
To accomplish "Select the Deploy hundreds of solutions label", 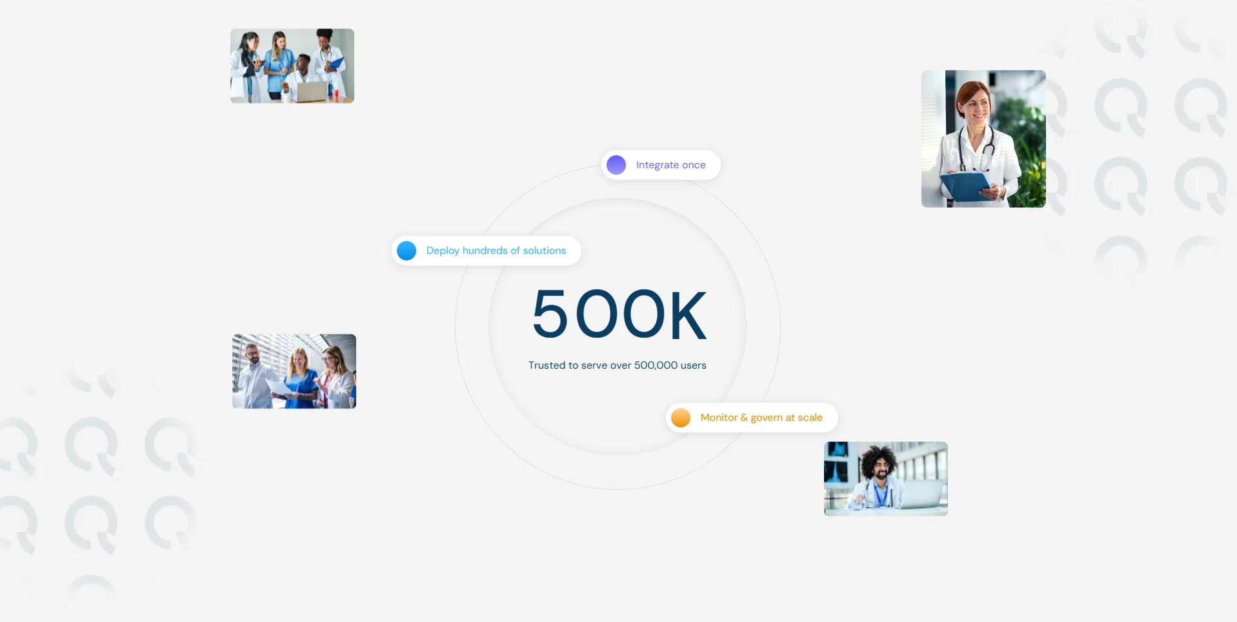I will pyautogui.click(x=496, y=251).
